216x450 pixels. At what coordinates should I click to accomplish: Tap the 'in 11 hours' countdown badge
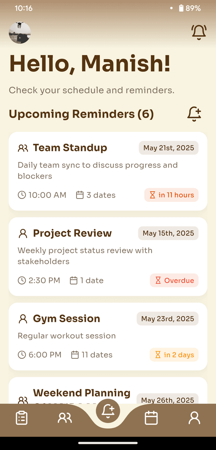171,195
